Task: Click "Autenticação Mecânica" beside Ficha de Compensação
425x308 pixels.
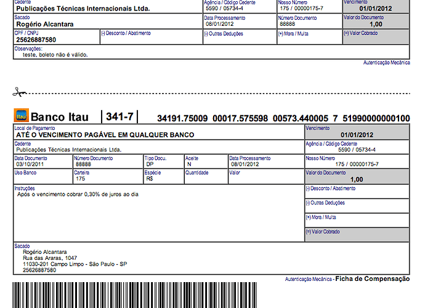Action: [x=309, y=279]
